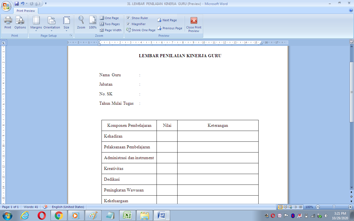Image resolution: width=354 pixels, height=221 pixels.
Task: Open print Options
Action: click(20, 22)
